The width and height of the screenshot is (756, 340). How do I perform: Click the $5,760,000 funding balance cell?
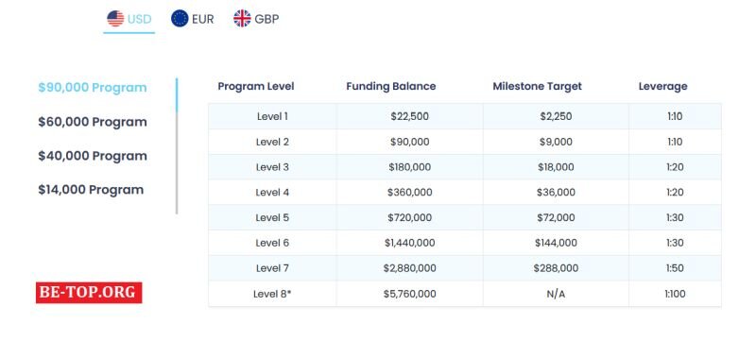410,294
